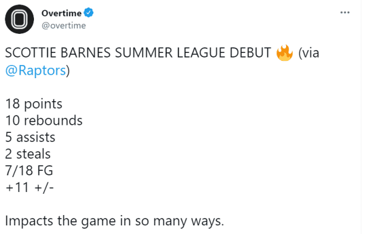The height and width of the screenshot is (234, 369).
Task: Open the three-dot more options menu
Action: [344, 12]
